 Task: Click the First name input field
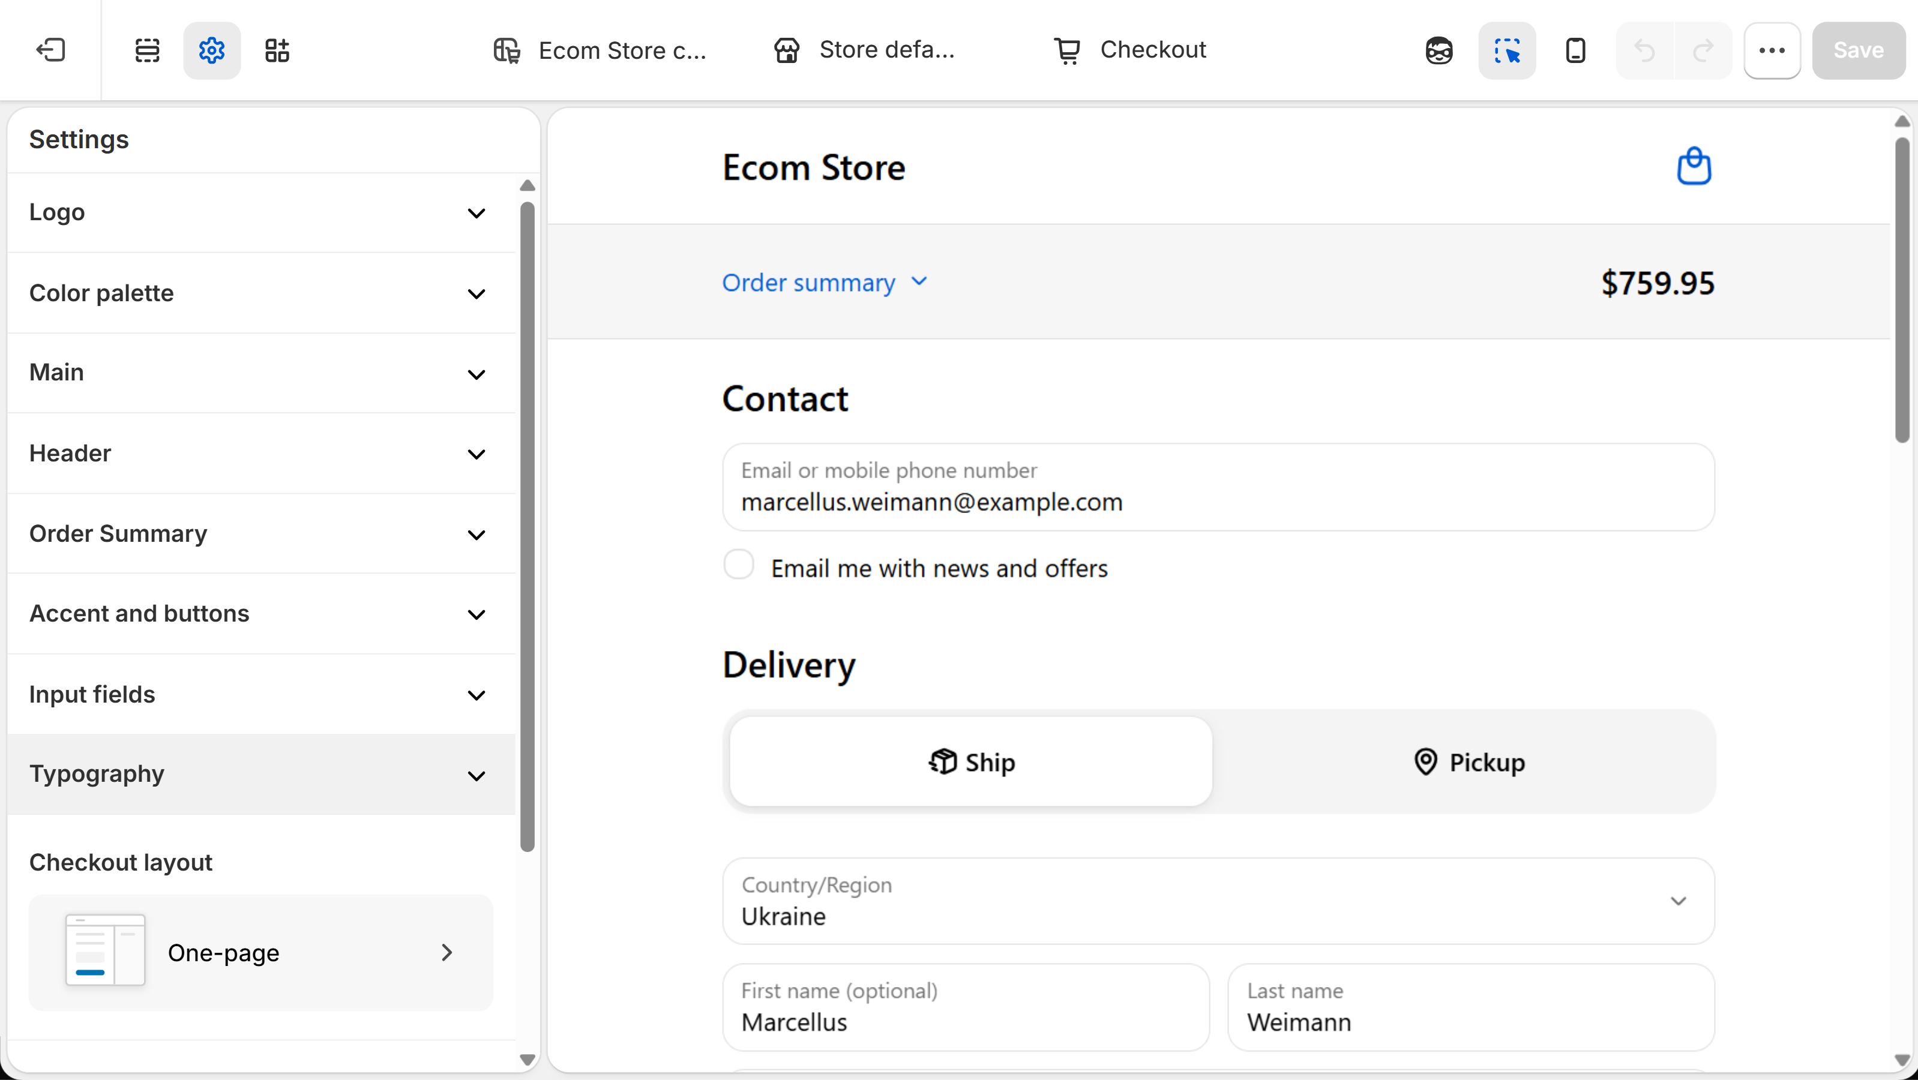point(966,1007)
